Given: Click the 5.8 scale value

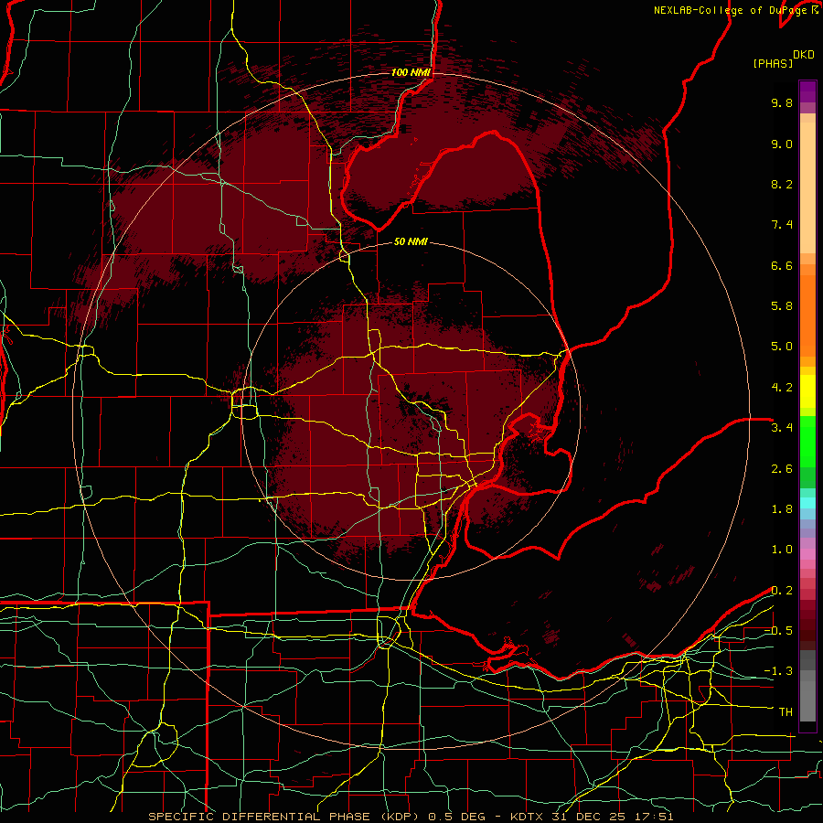Looking at the screenshot, I should pyautogui.click(x=782, y=306).
